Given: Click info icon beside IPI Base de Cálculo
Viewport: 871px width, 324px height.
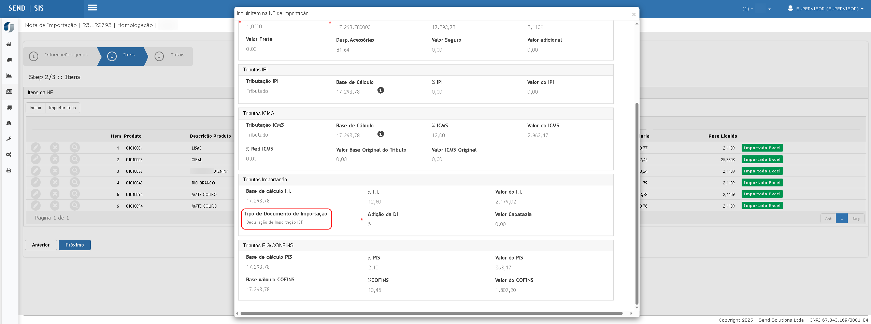Looking at the screenshot, I should tap(381, 90).
